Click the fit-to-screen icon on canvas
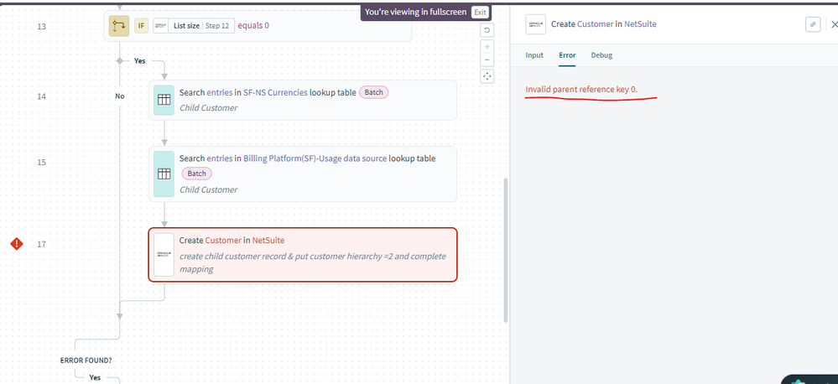 (x=487, y=76)
